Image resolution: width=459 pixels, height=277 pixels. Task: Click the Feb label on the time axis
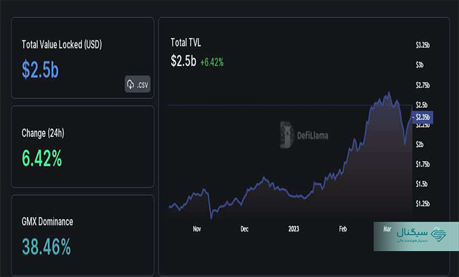pos(343,229)
